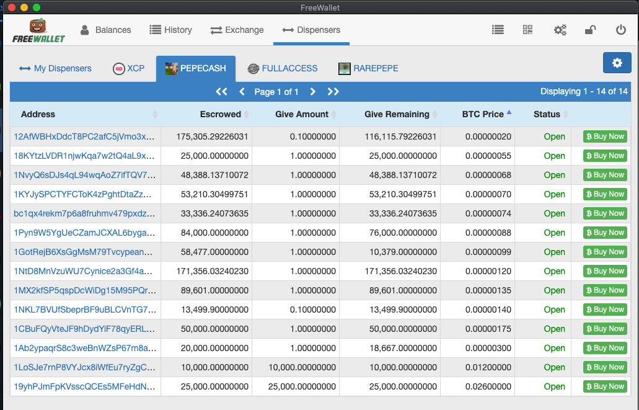
Task: Open the RAREPEPE tab
Action: 368,68
